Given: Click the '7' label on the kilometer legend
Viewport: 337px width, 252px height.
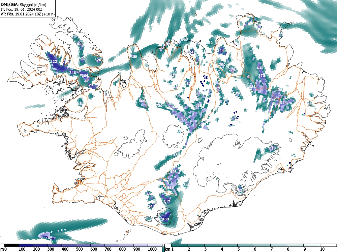Looking at the screenshot, I should pos(271,249).
